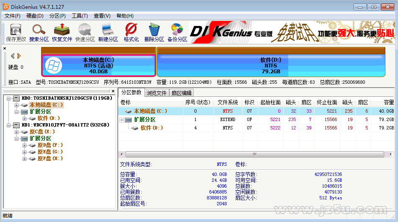Select HD0:TOSHIBATHNSNJ128GCSU disk in tree
The height and width of the screenshot is (222, 398).
pyautogui.click(x=67, y=98)
